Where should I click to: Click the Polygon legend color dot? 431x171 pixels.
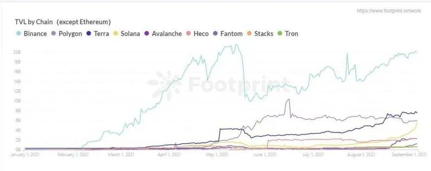[53, 34]
